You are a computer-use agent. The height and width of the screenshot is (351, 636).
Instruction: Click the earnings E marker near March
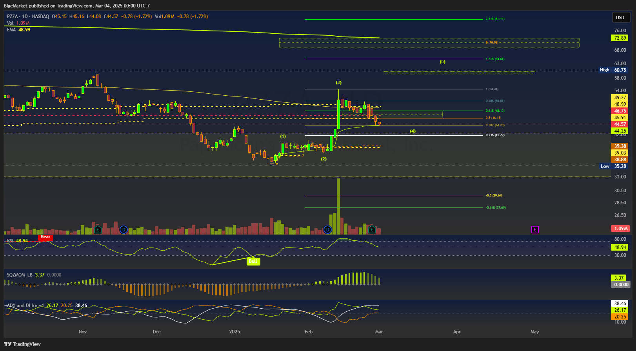[372, 230]
